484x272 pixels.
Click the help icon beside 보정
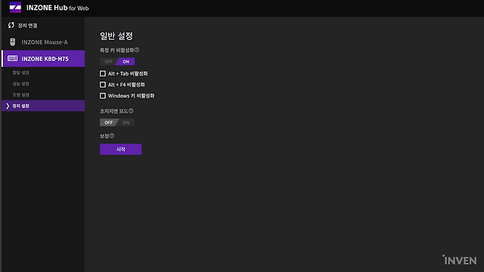pyautogui.click(x=112, y=136)
